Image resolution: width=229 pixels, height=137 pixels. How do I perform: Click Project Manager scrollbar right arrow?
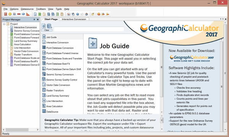[37, 129]
